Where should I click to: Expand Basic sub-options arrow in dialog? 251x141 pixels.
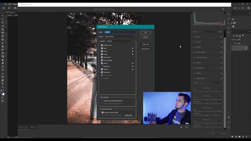[x=133, y=48]
